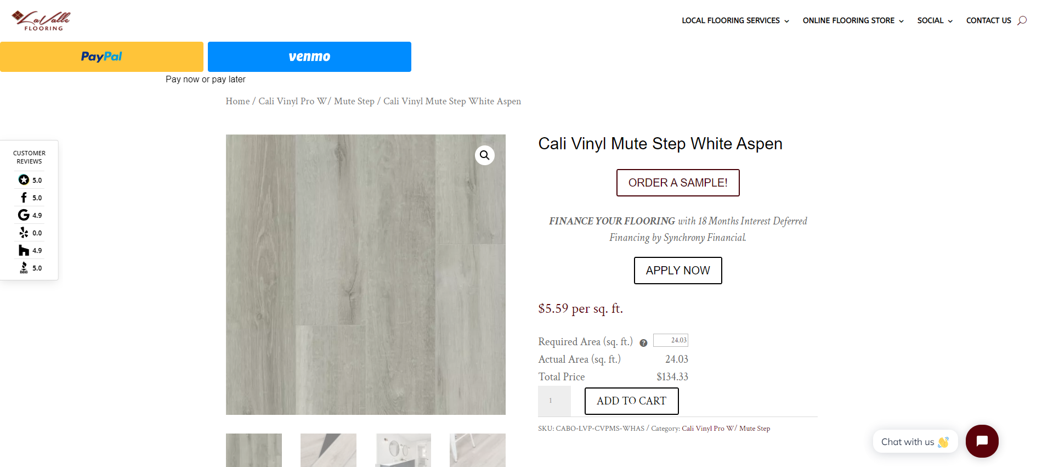Focus the Required Area input field
The width and height of the screenshot is (1042, 467).
pyautogui.click(x=670, y=340)
